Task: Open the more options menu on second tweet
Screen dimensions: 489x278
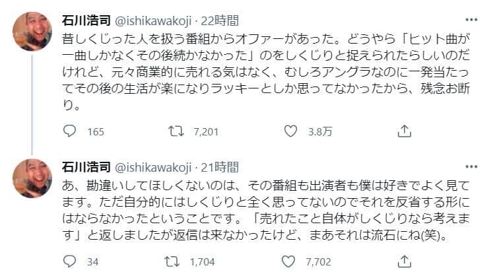Action: point(471,166)
